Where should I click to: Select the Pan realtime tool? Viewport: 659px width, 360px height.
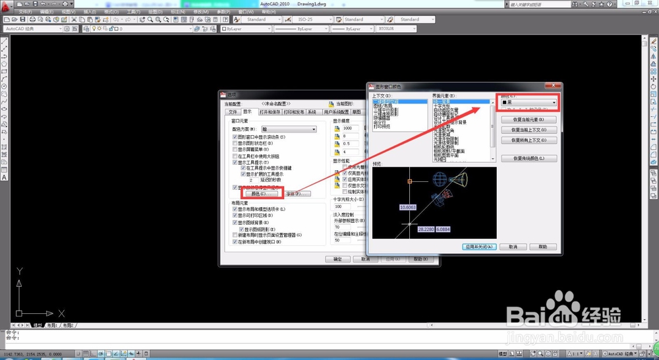point(142,19)
